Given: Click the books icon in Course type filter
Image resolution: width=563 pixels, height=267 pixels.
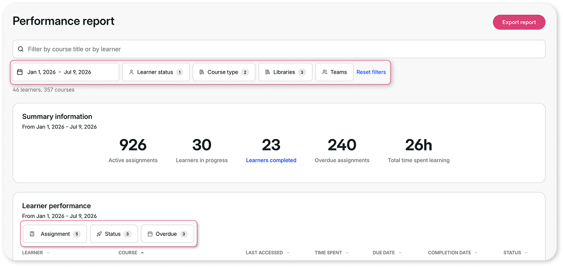Looking at the screenshot, I should [202, 72].
